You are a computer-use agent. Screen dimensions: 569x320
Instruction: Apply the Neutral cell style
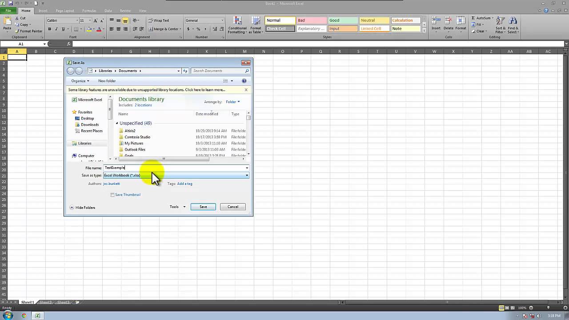pos(374,20)
